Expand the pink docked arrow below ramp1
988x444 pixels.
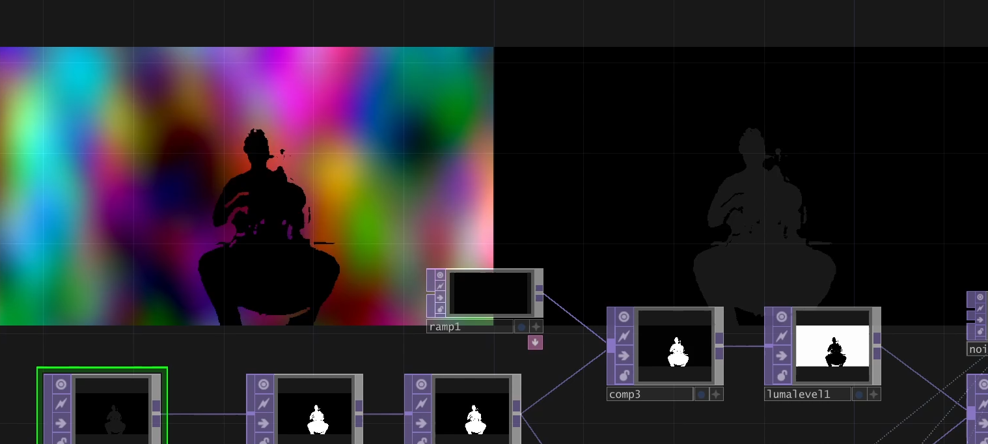535,342
